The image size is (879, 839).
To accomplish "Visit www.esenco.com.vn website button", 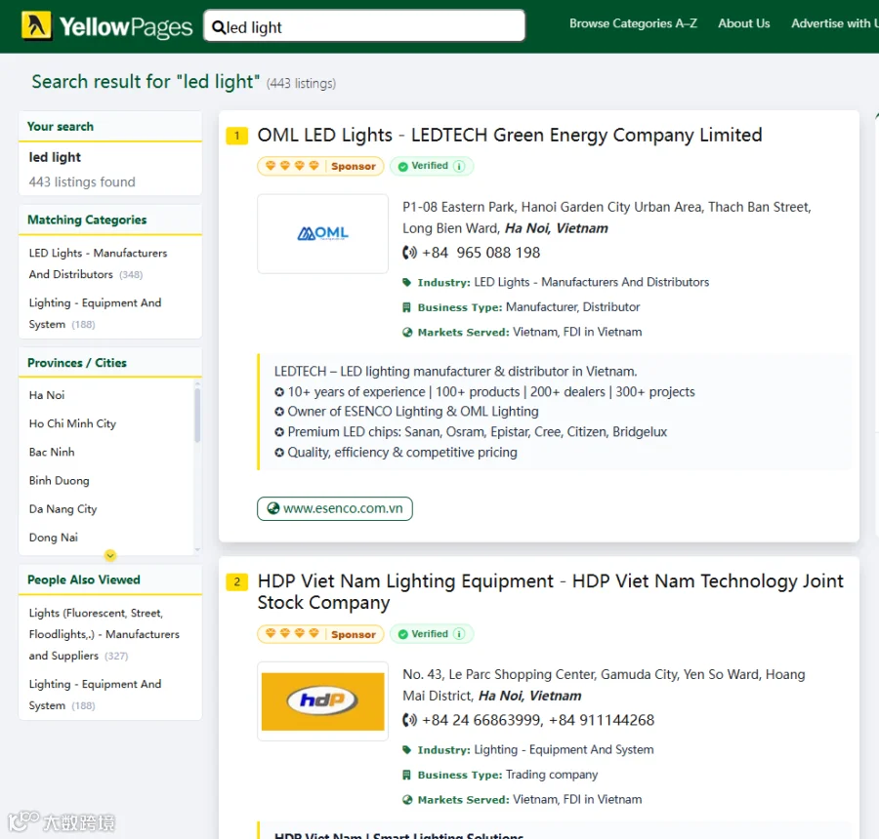I will 335,508.
